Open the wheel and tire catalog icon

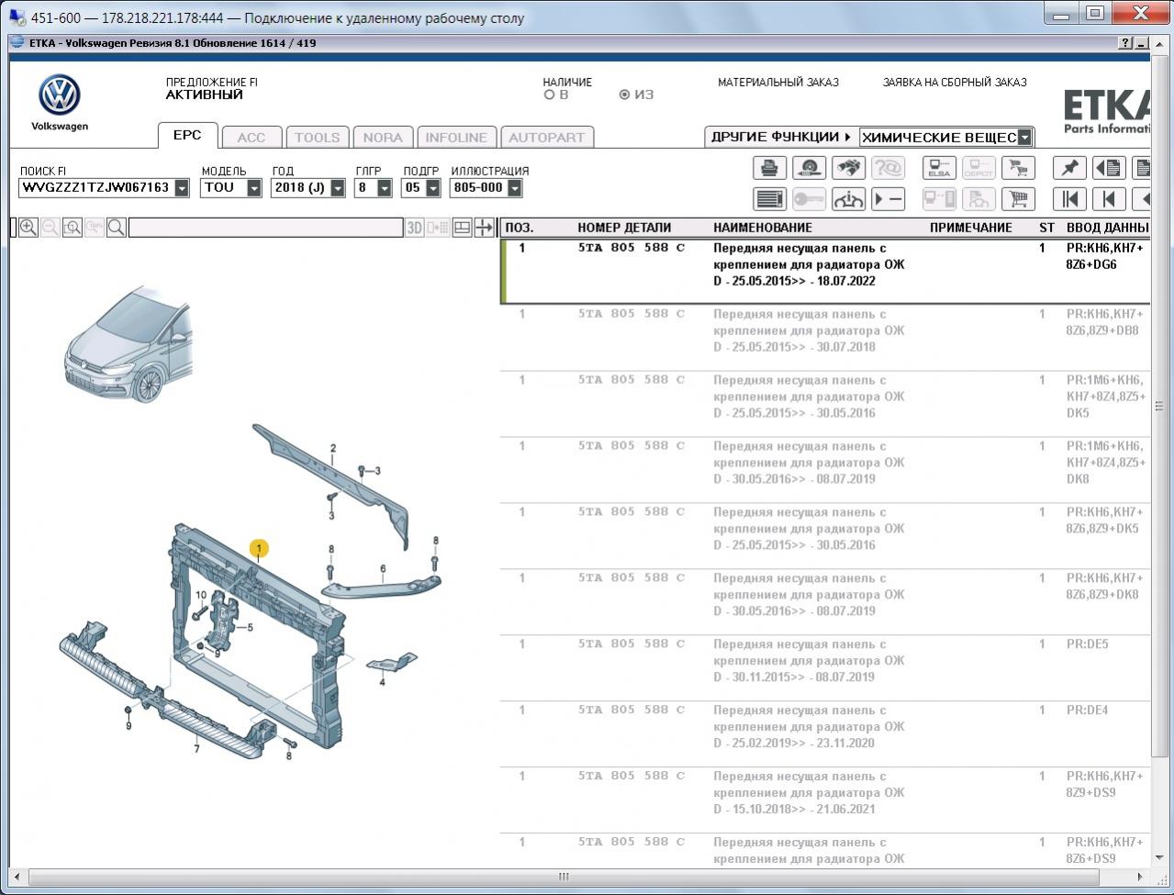click(x=809, y=168)
